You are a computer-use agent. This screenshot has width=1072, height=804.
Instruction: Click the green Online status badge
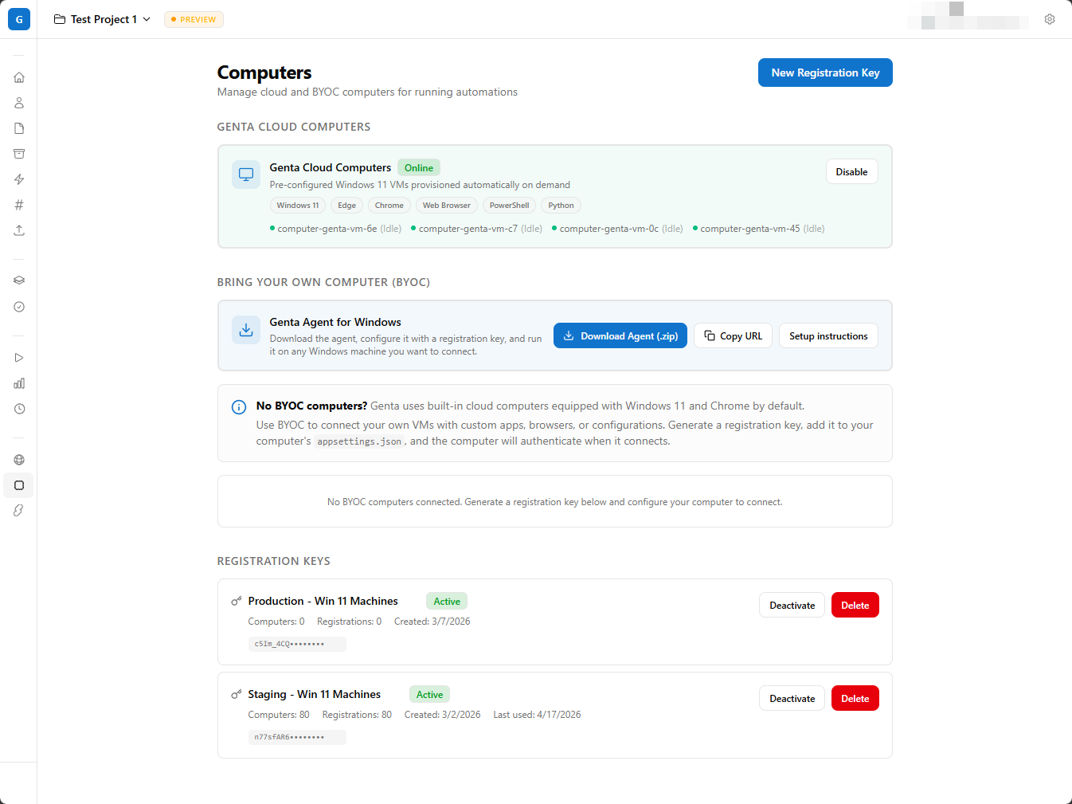419,168
